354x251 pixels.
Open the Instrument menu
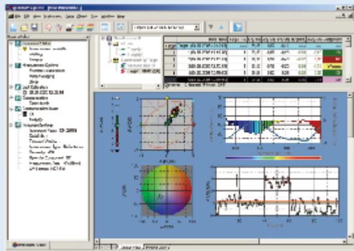(52, 16)
